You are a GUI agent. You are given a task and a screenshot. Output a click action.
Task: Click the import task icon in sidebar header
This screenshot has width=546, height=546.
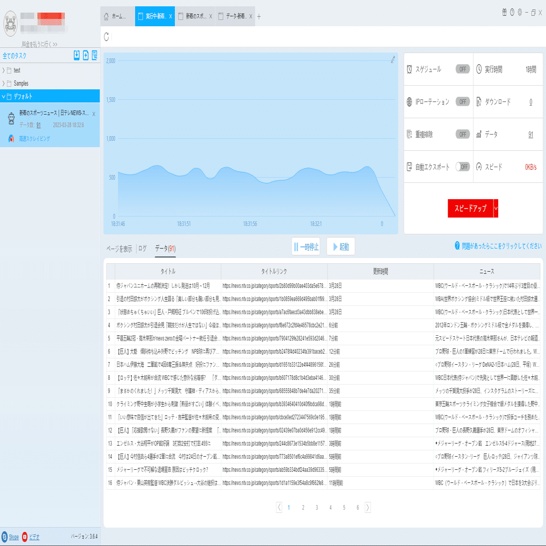(x=77, y=55)
